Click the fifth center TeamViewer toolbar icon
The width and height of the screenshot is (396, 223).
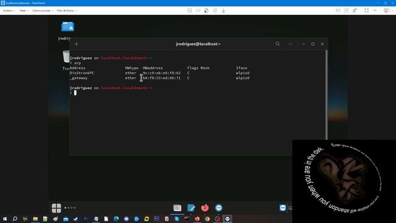click(x=223, y=11)
